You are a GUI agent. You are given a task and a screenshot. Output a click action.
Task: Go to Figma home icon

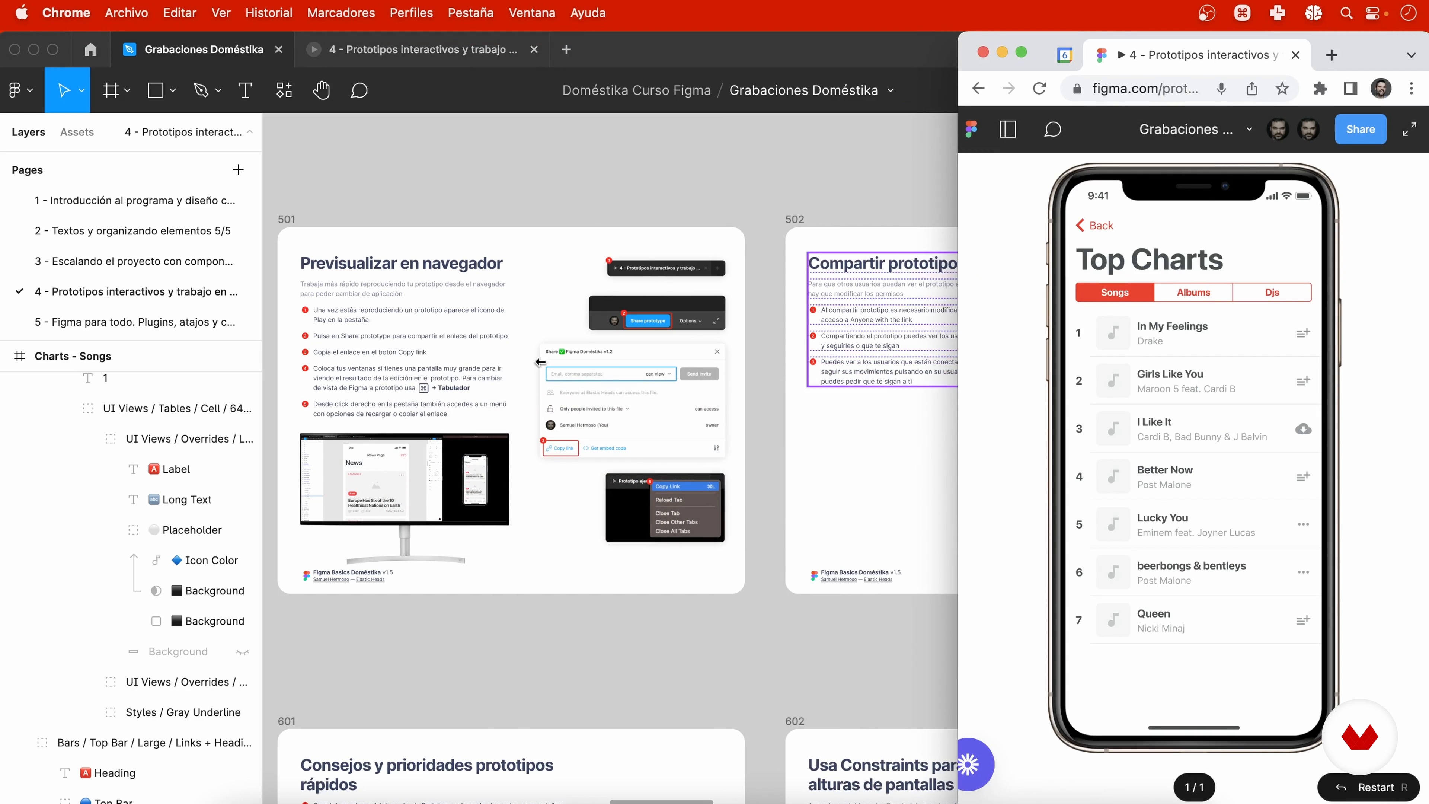coord(90,50)
